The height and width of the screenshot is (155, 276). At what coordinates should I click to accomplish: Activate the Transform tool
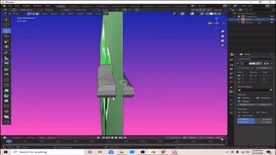coord(6,47)
